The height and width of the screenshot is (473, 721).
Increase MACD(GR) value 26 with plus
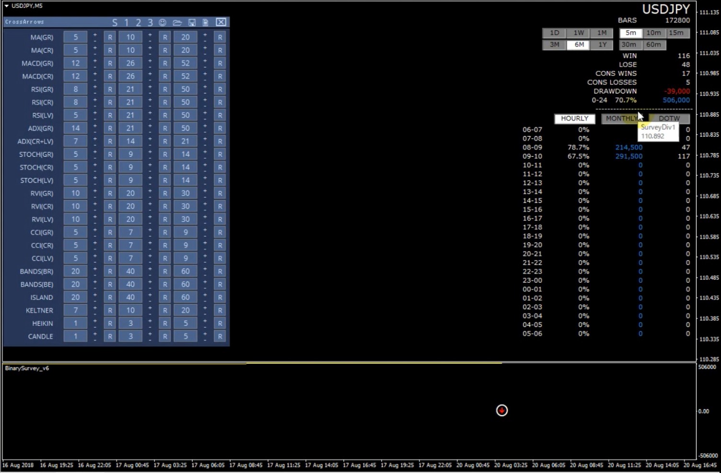(150, 60)
